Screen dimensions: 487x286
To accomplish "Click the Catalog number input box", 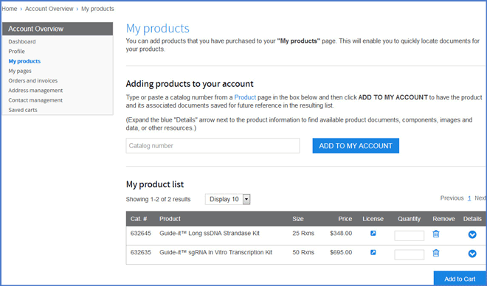I will [213, 146].
